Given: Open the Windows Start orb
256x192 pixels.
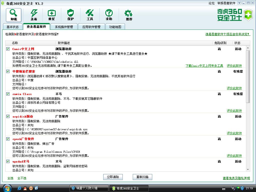Looking at the screenshot, I should 7,188.
